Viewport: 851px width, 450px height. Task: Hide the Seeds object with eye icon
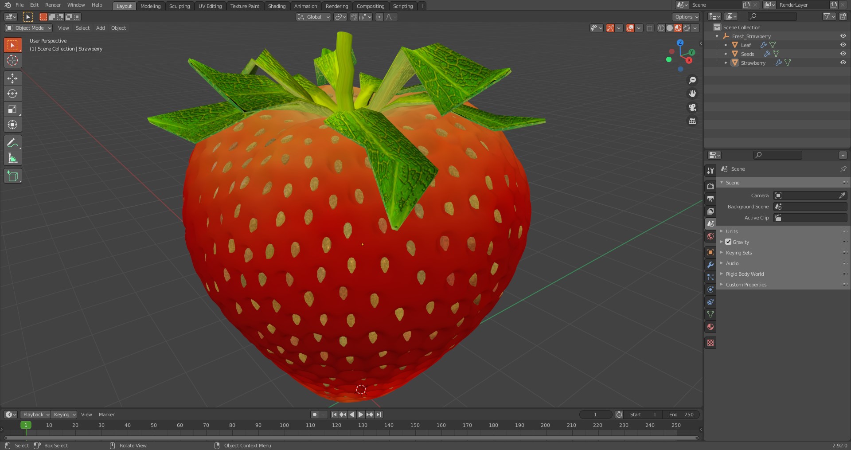pyautogui.click(x=843, y=54)
